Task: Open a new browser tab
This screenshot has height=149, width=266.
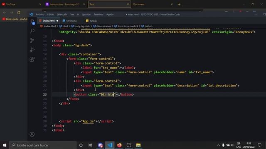Action: (x=179, y=5)
